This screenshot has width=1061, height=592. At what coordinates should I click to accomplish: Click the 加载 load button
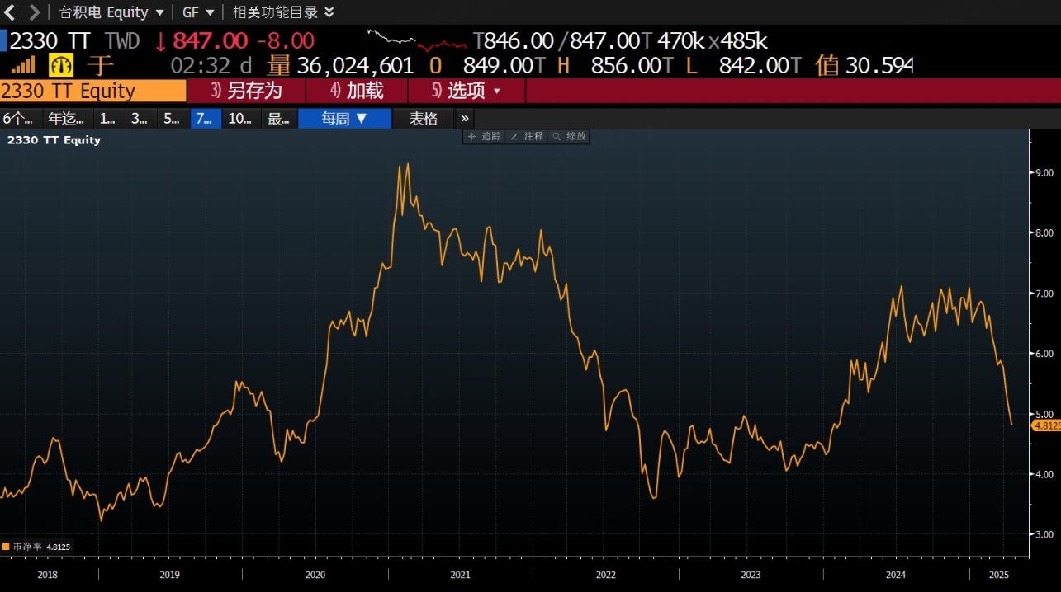coord(357,91)
